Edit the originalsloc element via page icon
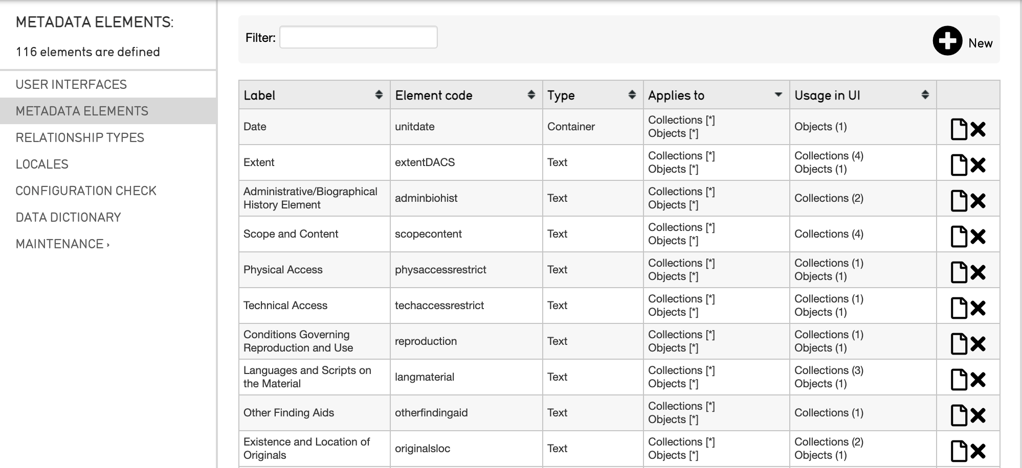1022x468 pixels. tap(959, 451)
